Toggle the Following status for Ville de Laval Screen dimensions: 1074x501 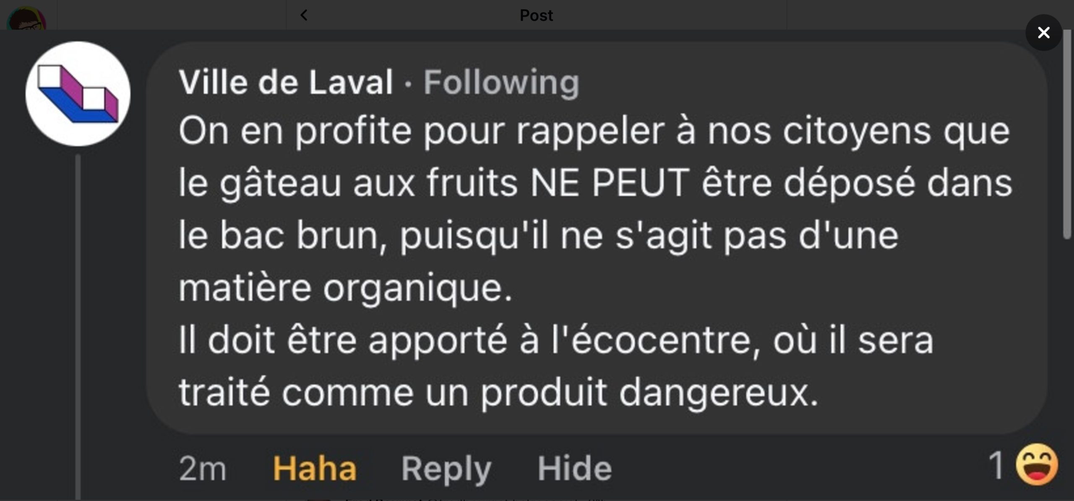coord(501,82)
